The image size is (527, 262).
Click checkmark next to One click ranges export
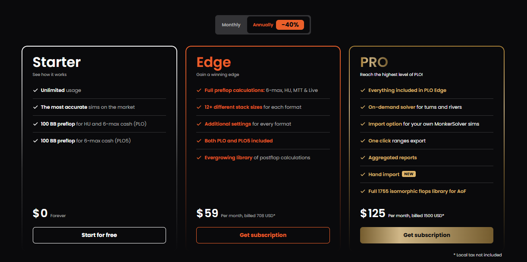click(363, 141)
